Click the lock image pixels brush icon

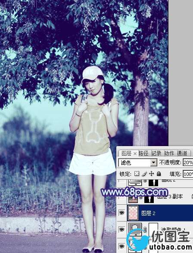pyautogui.click(x=144, y=174)
